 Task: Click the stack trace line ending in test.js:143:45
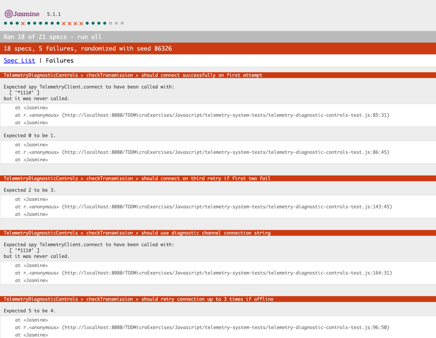click(x=204, y=207)
